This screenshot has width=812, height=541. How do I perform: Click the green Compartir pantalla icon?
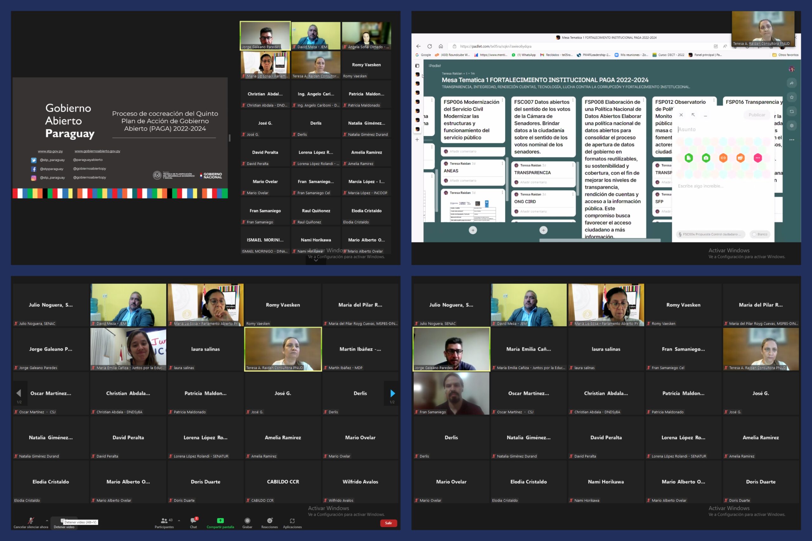coord(220,521)
